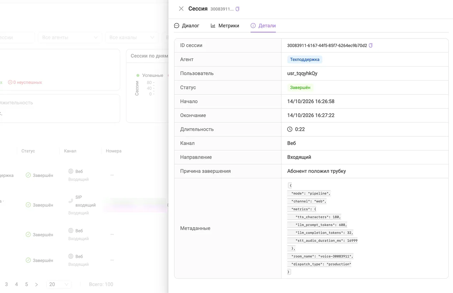Click the Завершён status badge in details
This screenshot has height=293, width=453.
click(300, 87)
